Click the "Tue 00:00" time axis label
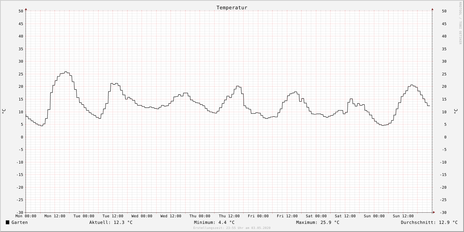The image size is (464, 232). click(84, 216)
